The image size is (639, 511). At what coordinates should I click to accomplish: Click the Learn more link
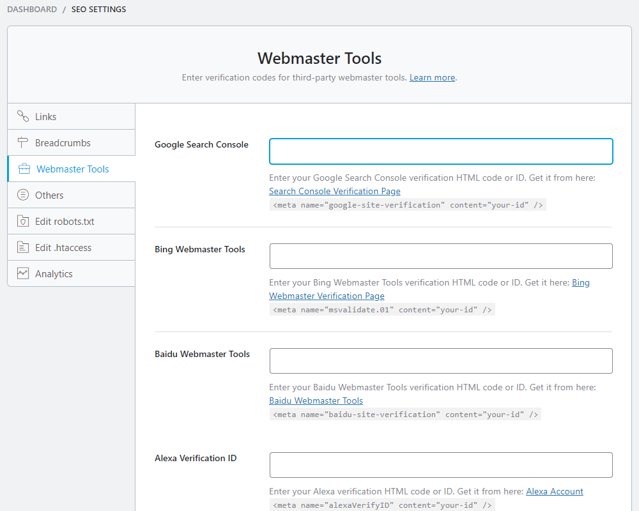click(432, 77)
